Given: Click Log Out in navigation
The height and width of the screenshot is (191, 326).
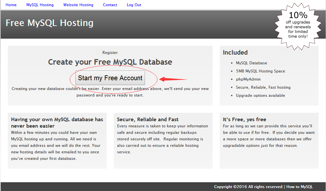Looking at the screenshot, I should coord(134,5).
